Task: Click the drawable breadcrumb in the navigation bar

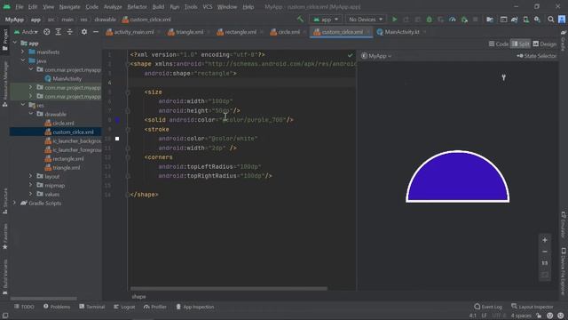Action: click(105, 20)
